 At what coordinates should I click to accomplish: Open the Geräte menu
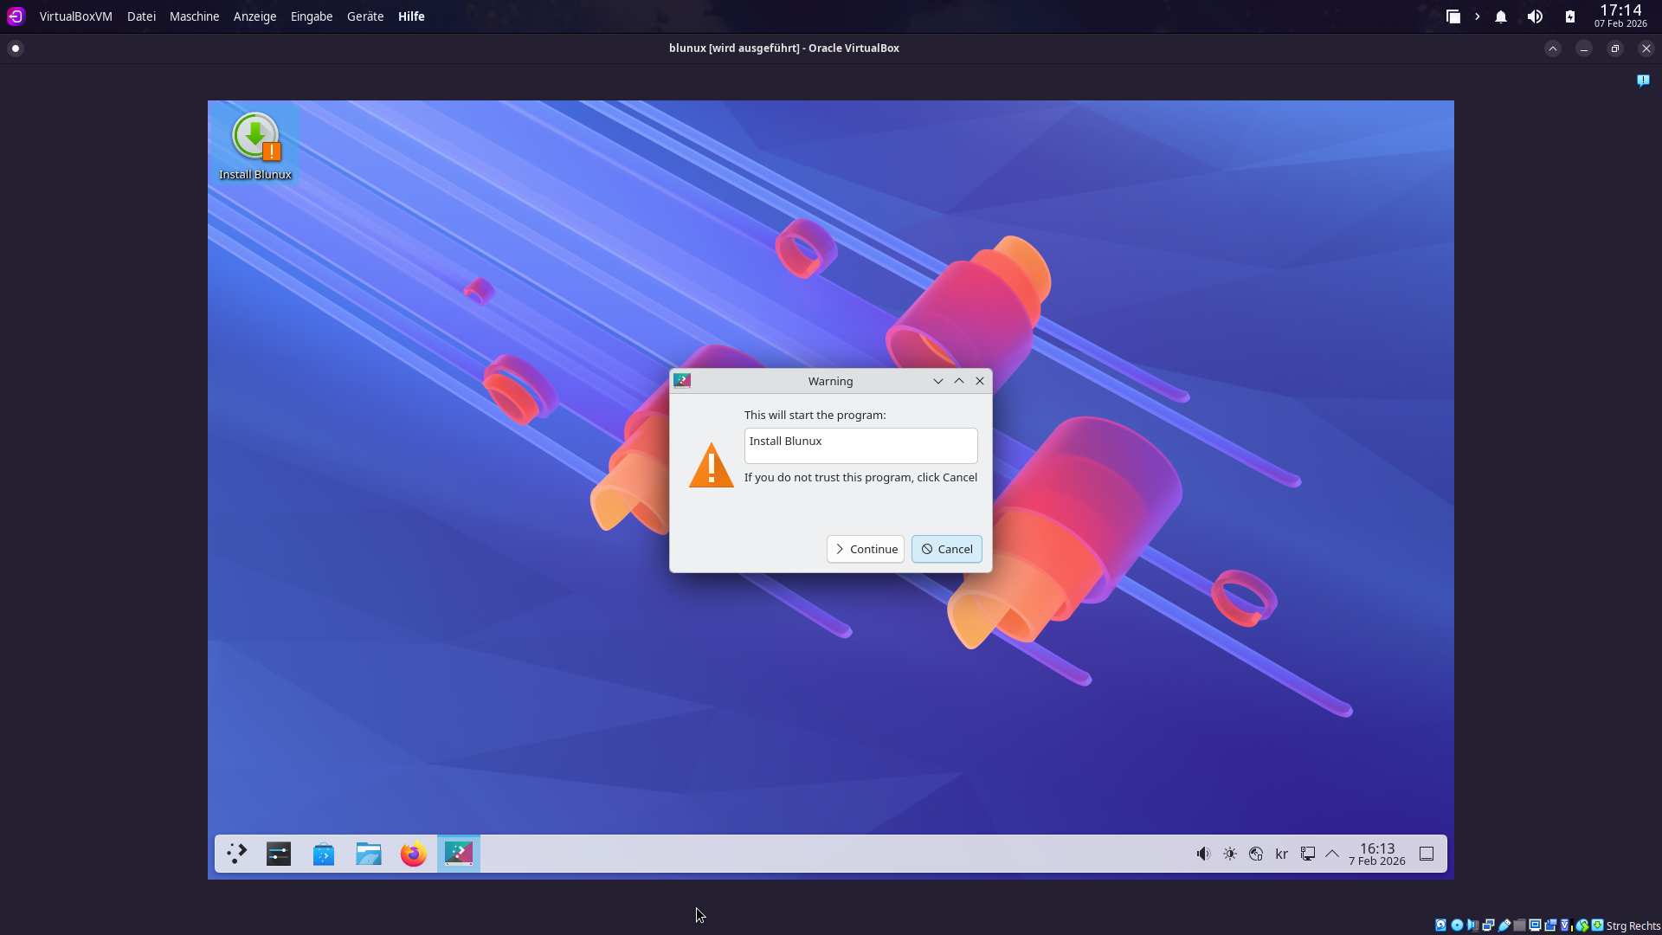pyautogui.click(x=364, y=16)
